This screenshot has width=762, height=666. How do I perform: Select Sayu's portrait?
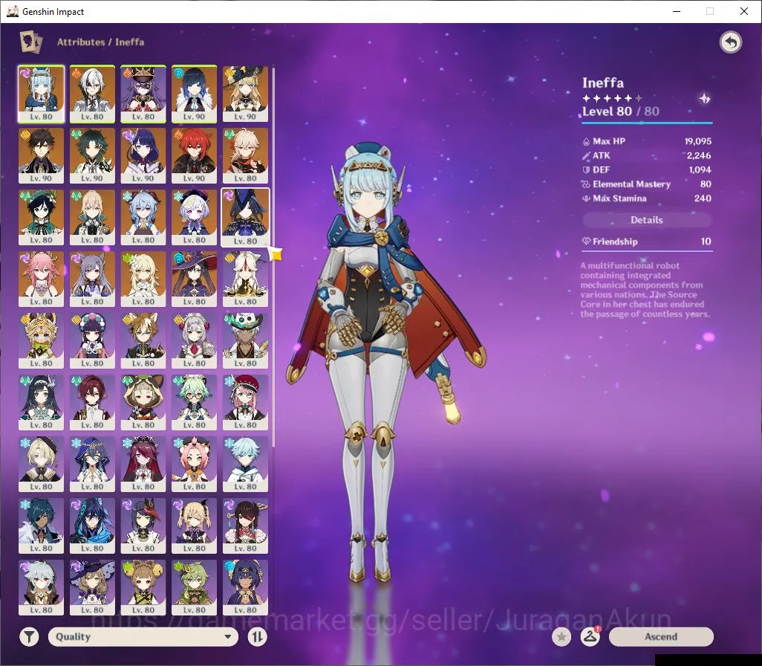click(143, 402)
